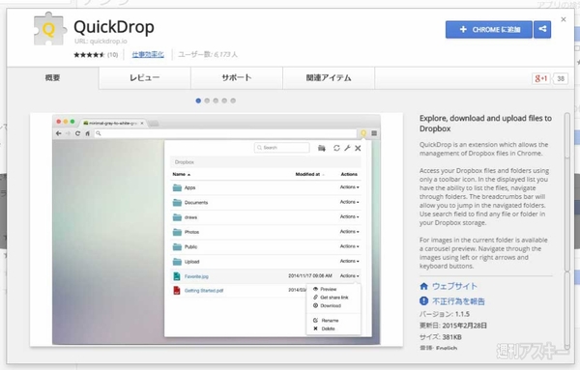The image size is (580, 370).
Task: Select the 概要 tab
Action: [52, 77]
